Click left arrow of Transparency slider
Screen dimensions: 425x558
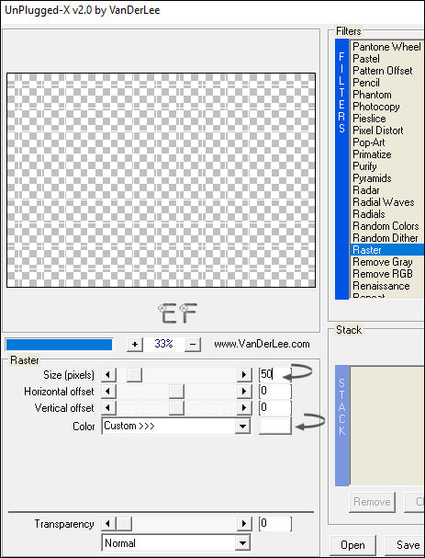(x=108, y=524)
